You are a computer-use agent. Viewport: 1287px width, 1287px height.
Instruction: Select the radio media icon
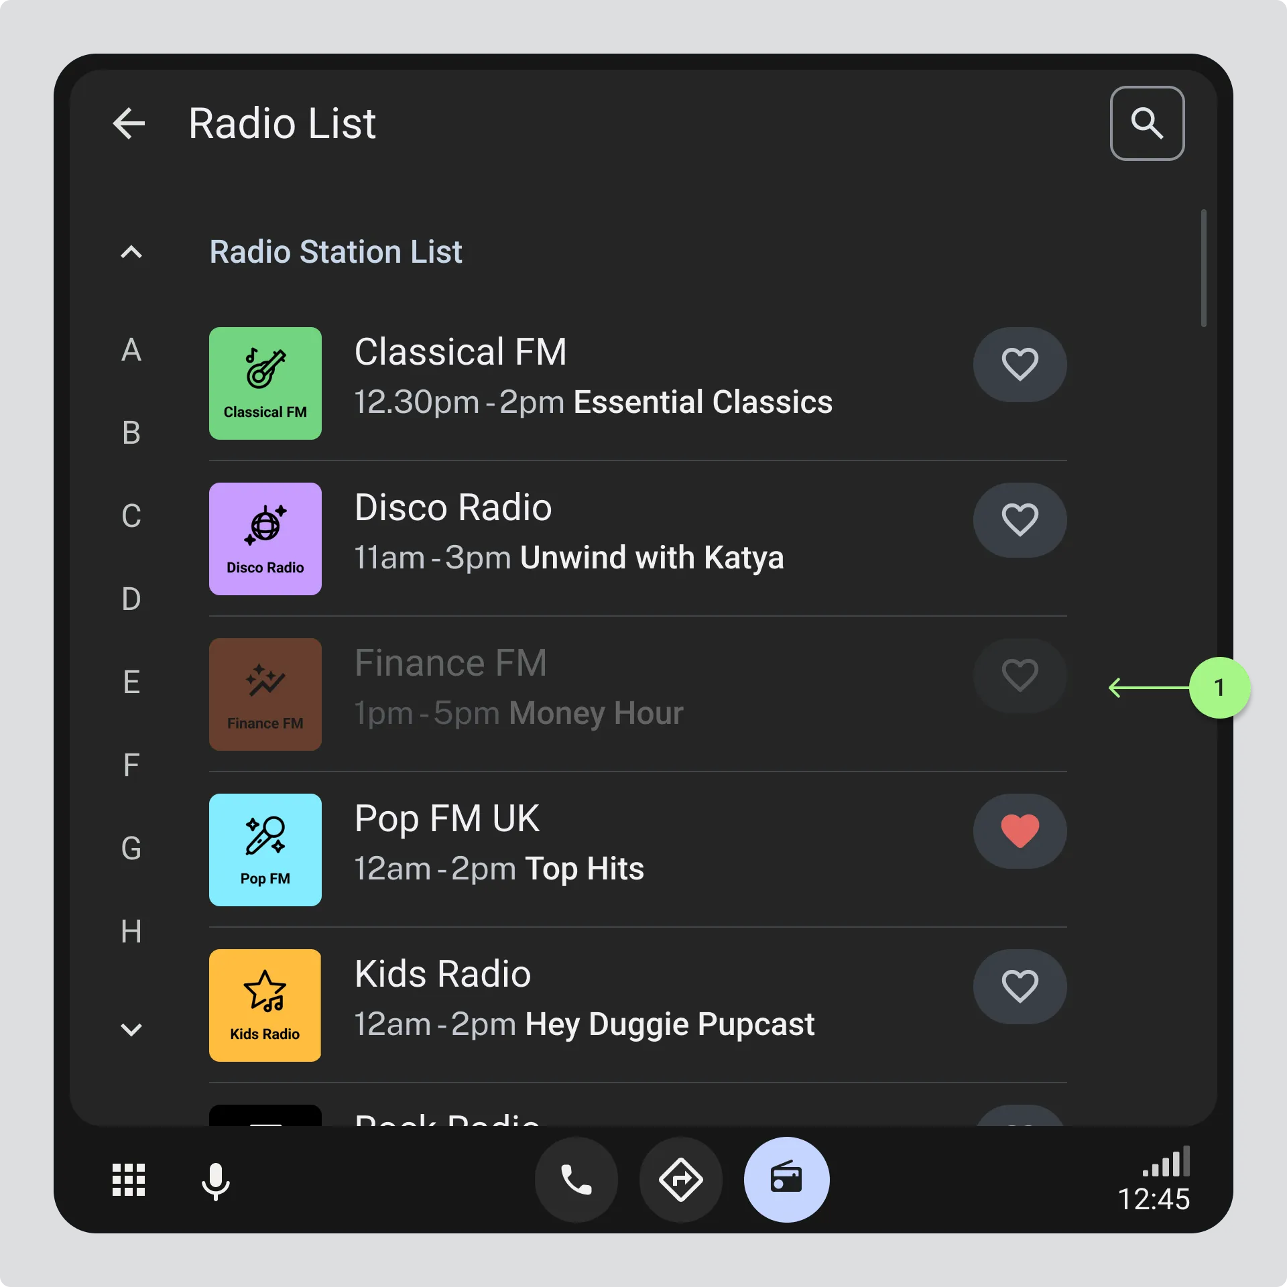click(786, 1179)
